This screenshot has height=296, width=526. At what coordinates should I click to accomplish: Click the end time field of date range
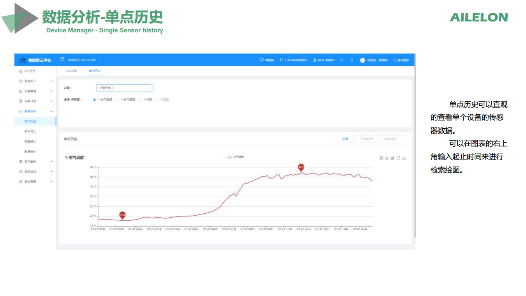(390, 139)
